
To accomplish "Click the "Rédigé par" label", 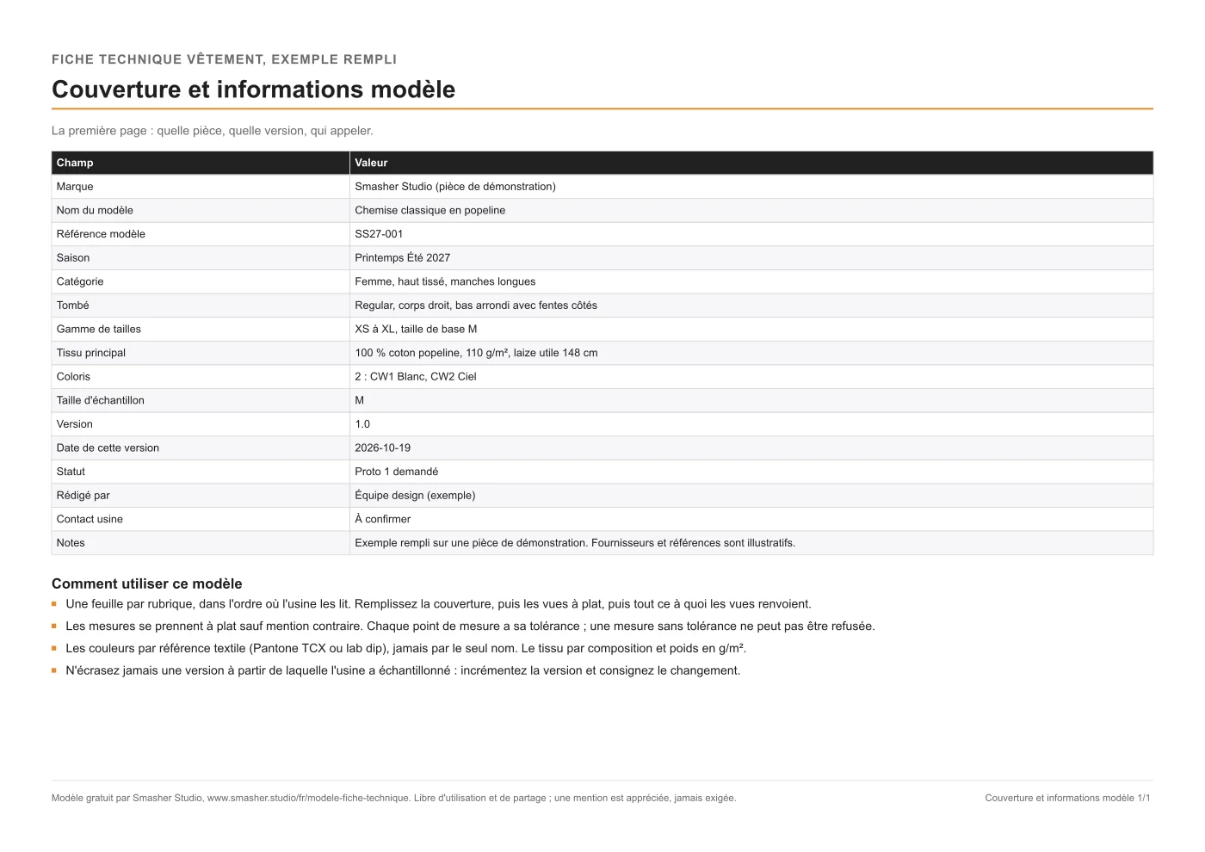I will [83, 496].
